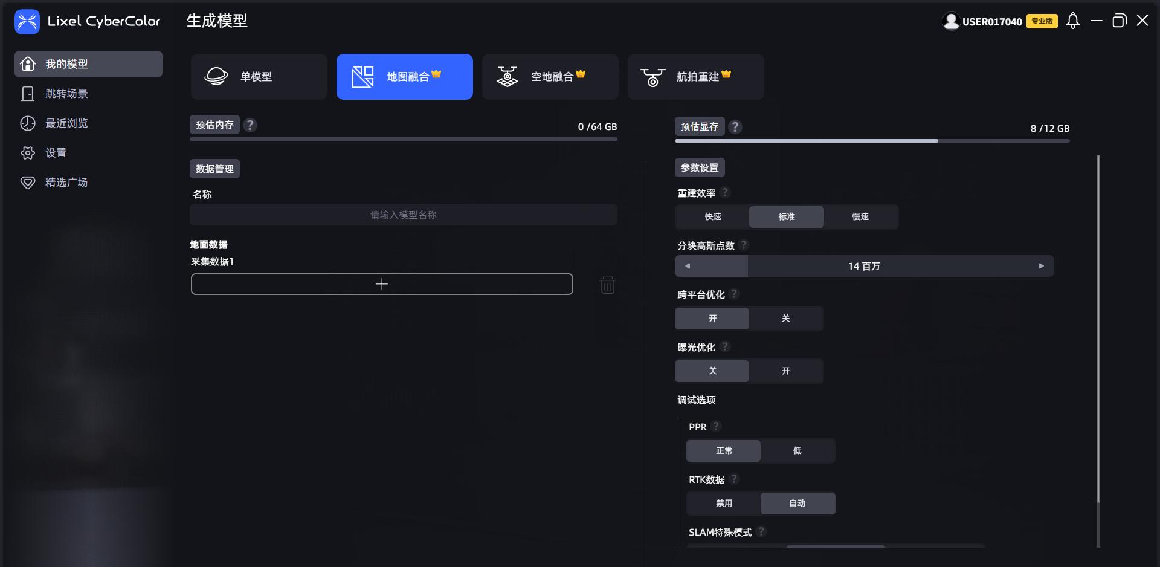This screenshot has height=567, width=1160.
Task: Set RTK数据 to 禁用
Action: click(x=724, y=504)
